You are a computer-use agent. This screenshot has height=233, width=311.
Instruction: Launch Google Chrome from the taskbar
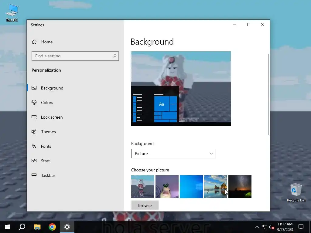coord(52,227)
